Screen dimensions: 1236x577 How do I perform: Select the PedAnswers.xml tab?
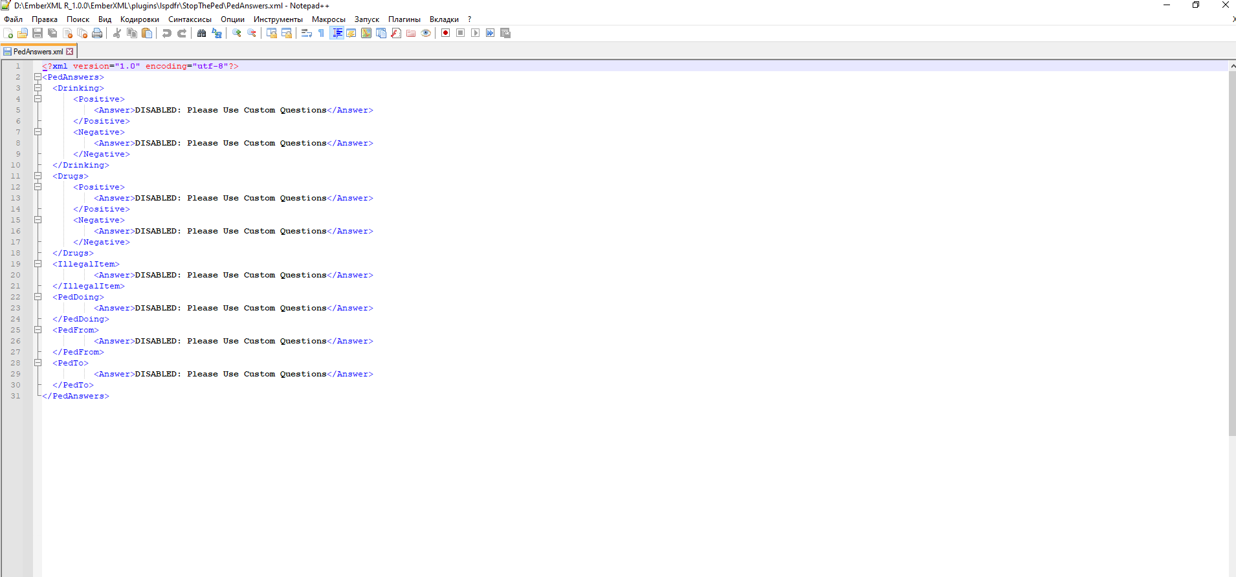click(38, 51)
